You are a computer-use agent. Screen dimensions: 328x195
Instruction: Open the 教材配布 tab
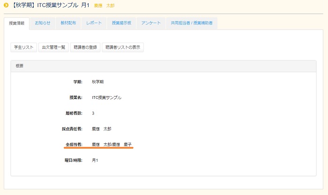tap(68, 23)
